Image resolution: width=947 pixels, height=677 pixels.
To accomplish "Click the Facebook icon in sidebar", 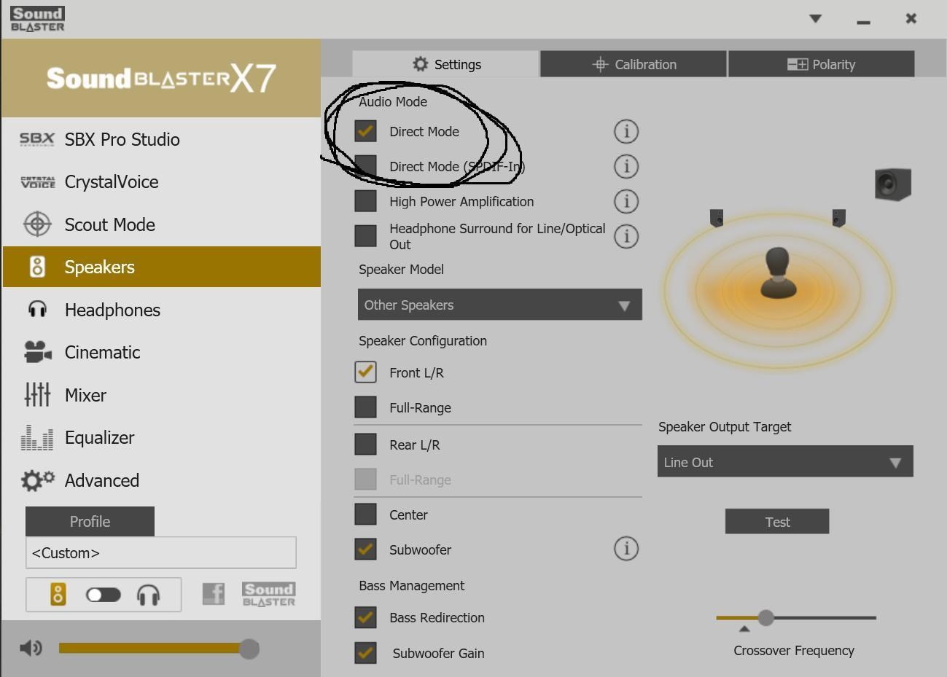I will (x=213, y=595).
